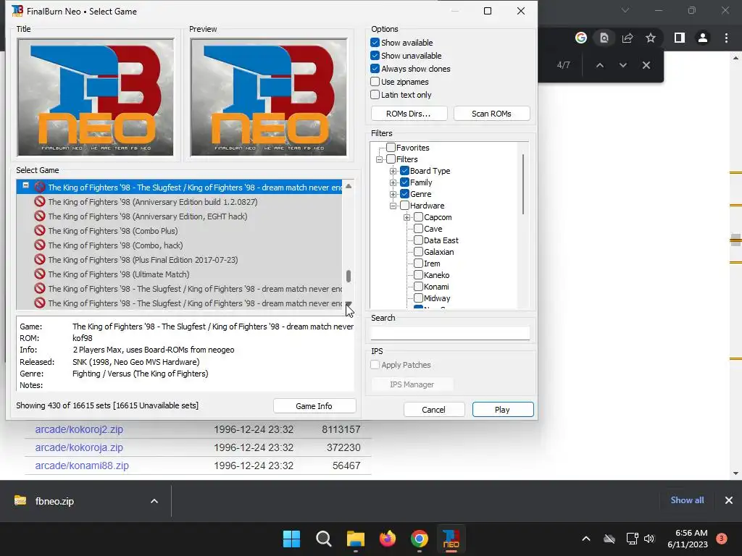
Task: Open Chrome three-dot menu
Action: (726, 38)
